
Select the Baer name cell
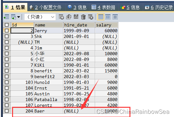[x=48, y=111]
